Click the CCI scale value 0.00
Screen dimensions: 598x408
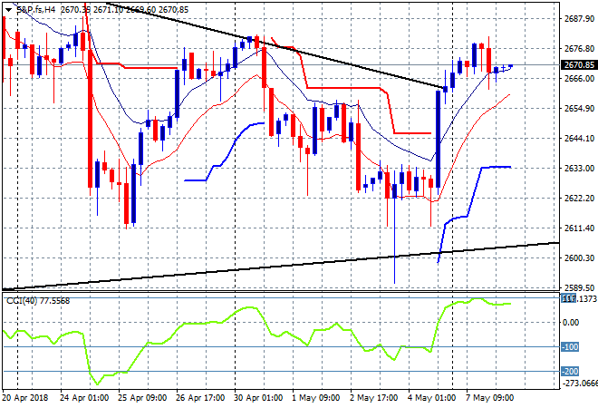click(x=571, y=323)
